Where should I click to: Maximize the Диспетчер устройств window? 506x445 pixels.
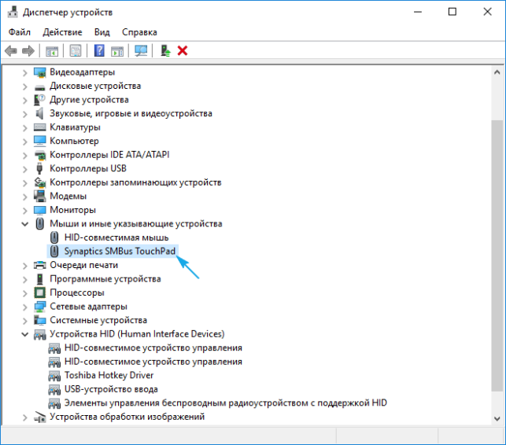point(452,12)
